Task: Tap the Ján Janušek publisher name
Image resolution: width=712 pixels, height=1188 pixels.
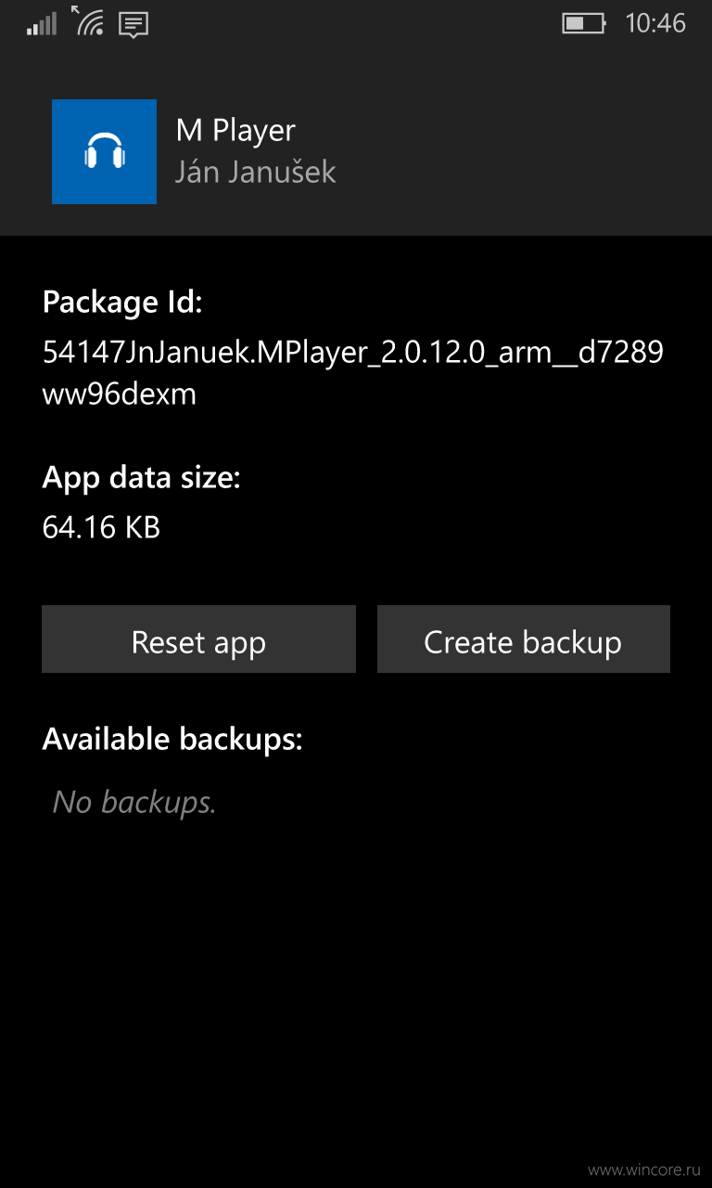Action: pos(256,172)
